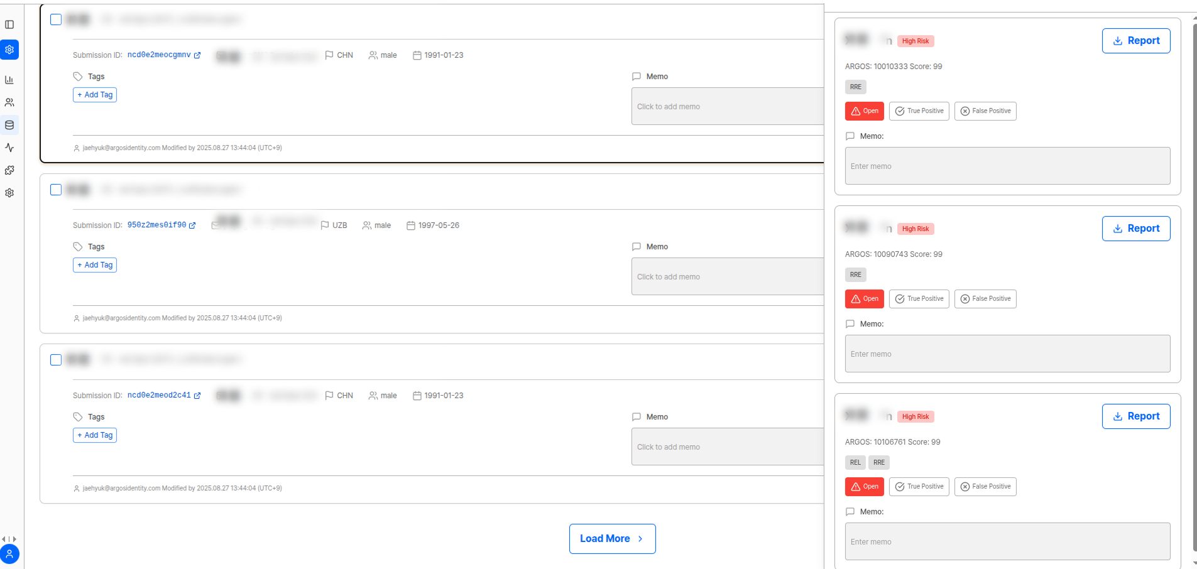Tick the checkbox on submission ncd0e2meocgmnv

point(55,19)
